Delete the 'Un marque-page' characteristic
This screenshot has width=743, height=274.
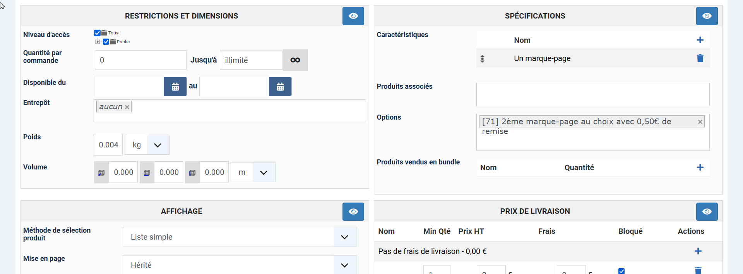point(700,58)
